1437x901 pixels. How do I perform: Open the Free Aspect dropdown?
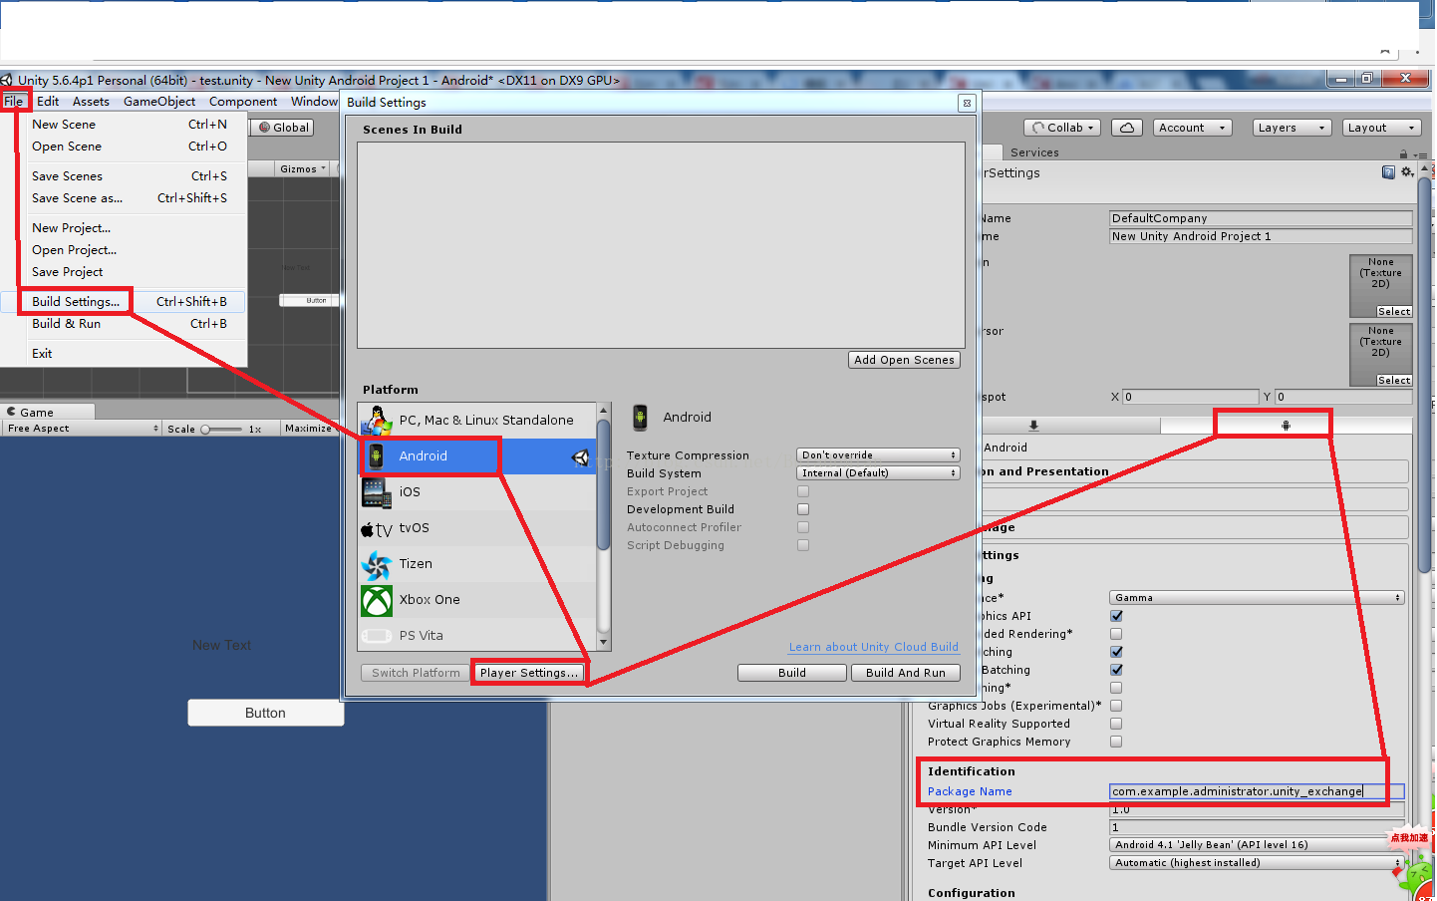pyautogui.click(x=82, y=429)
